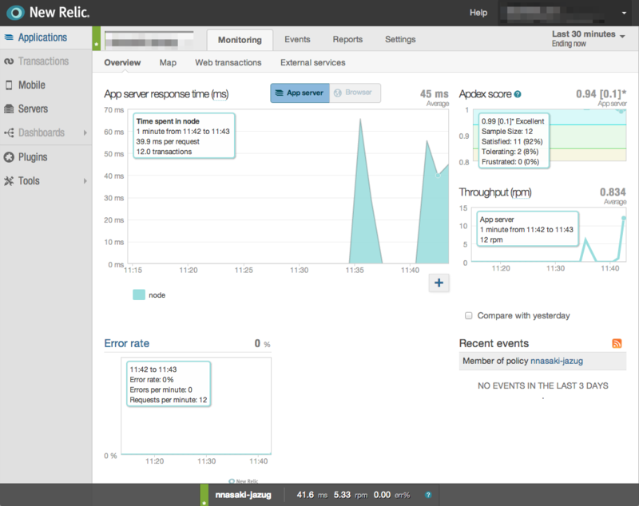Click the 11:35 response time peak in chart
This screenshot has width=639, height=506.
(x=360, y=121)
